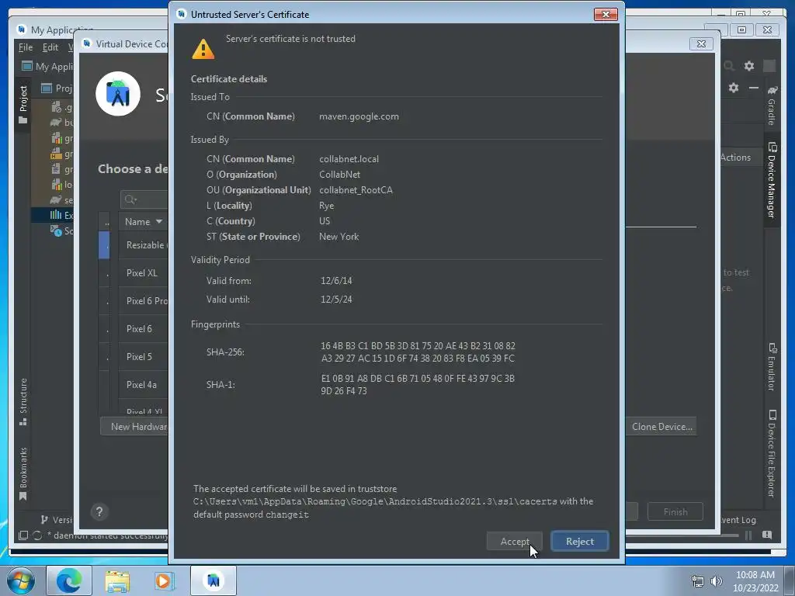Click the help question mark button
This screenshot has width=795, height=596.
coord(99,511)
